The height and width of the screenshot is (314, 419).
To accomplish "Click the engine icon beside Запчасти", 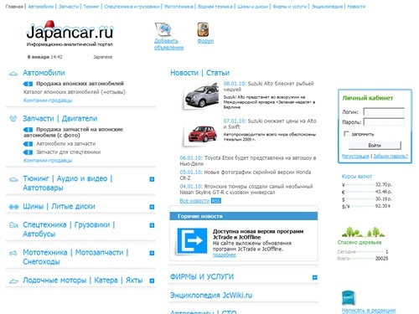I will pos(13,119).
